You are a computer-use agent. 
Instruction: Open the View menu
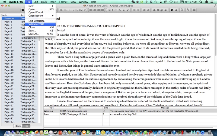coord(73,2)
